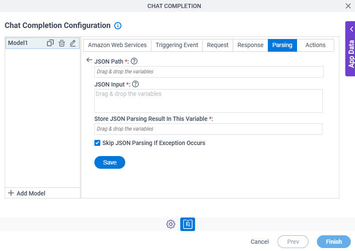Focus the Store JSON Parsing Result variable field
Screen dimensions: 355x251
tap(208, 129)
